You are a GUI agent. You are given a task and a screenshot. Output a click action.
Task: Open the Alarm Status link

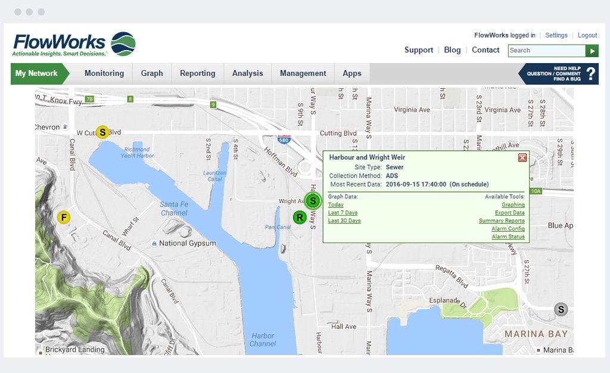coord(508,237)
